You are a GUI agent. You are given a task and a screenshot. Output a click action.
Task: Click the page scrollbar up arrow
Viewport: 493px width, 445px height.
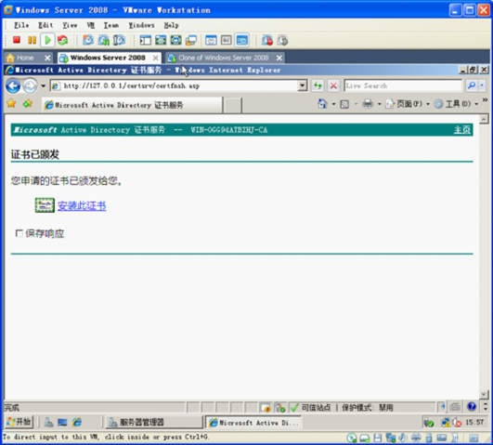[x=484, y=119]
